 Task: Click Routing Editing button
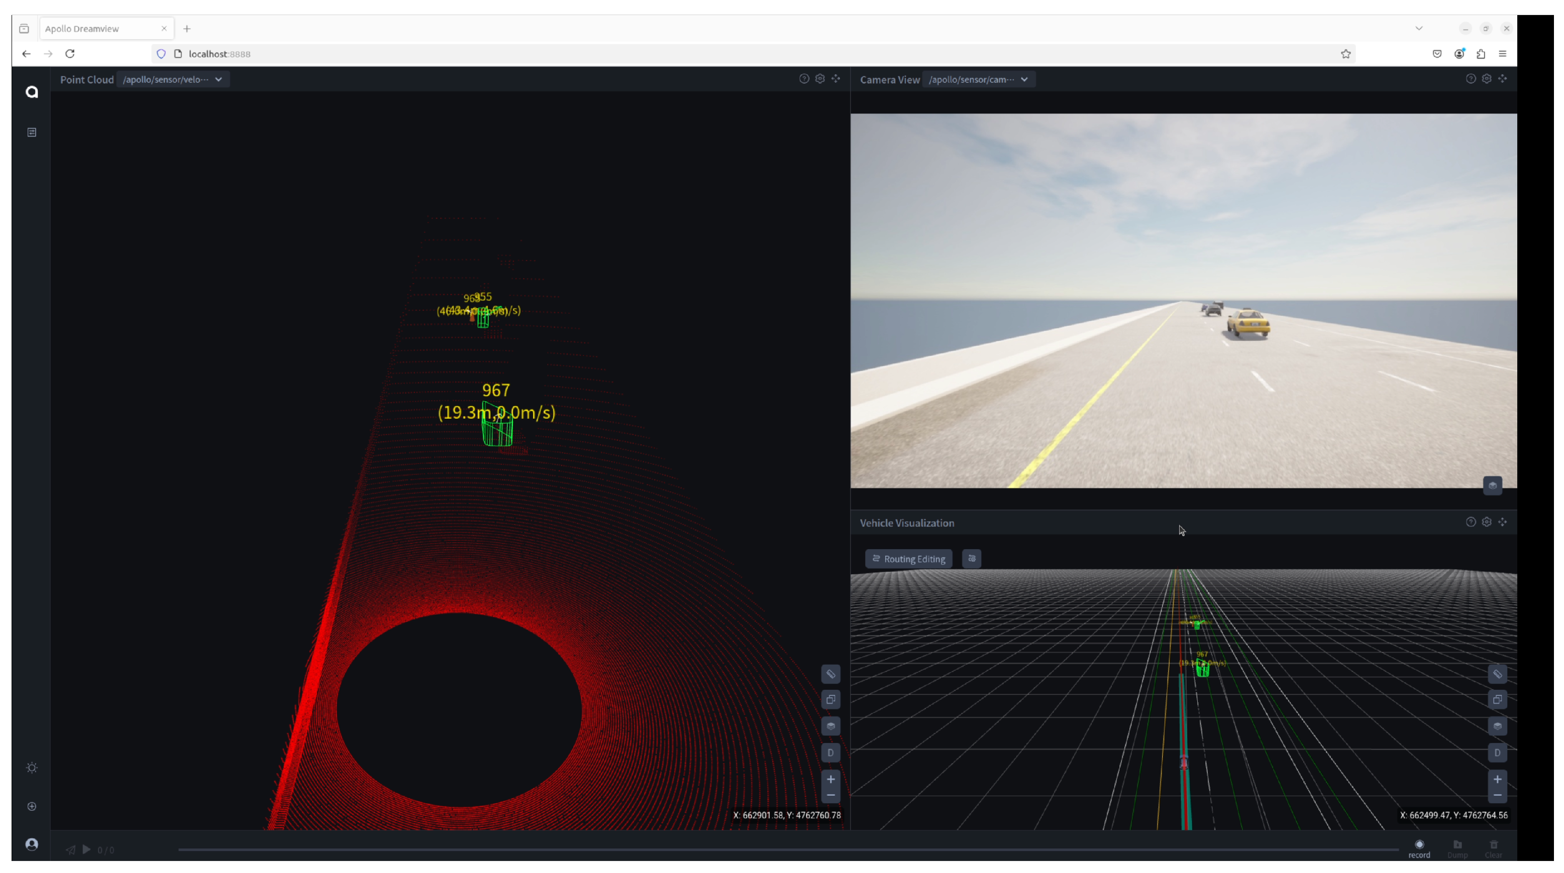pos(908,559)
